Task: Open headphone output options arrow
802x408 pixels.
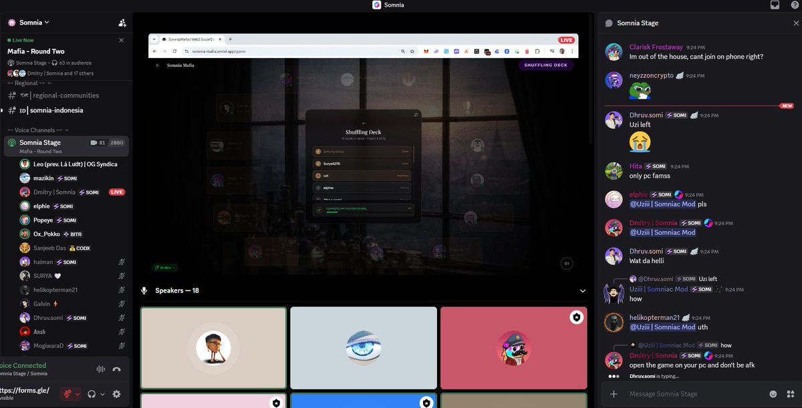Action: [x=103, y=394]
